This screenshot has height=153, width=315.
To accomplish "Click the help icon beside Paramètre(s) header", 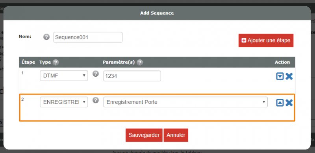I will (x=140, y=63).
